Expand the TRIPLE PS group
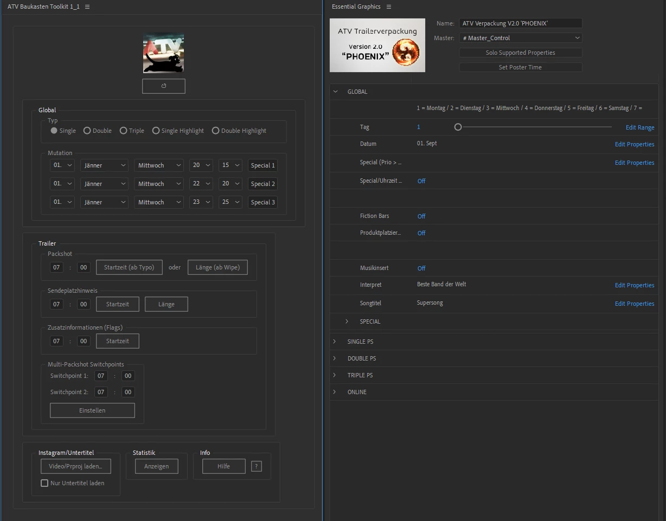Viewport: 666px width, 521px height. coord(335,375)
